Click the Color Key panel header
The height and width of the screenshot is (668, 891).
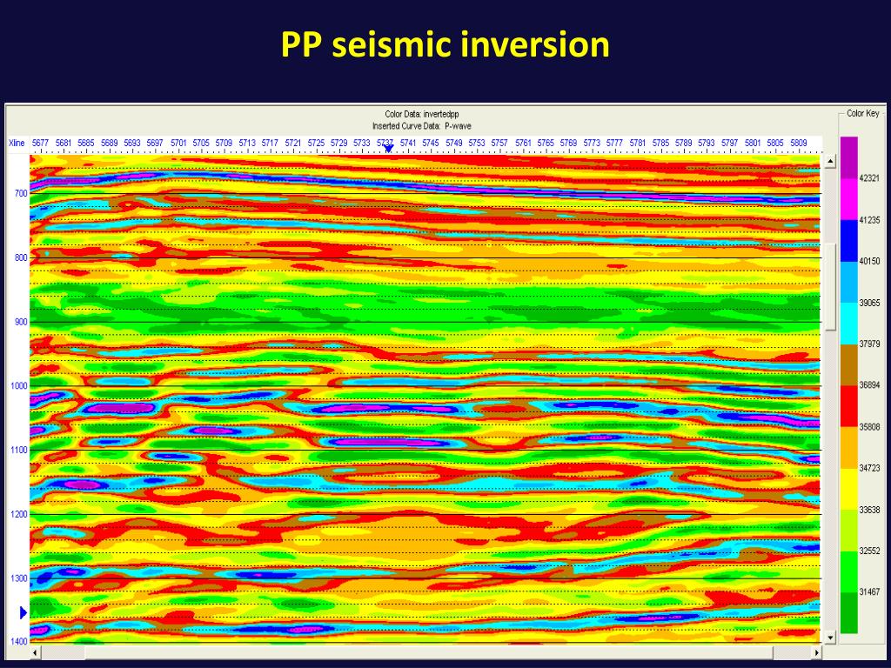coord(863,111)
